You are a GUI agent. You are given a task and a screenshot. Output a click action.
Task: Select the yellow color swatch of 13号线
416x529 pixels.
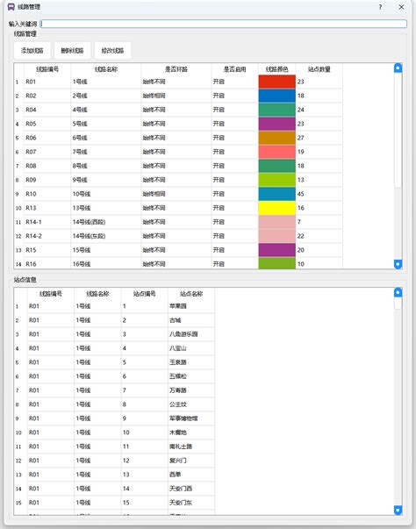(277, 208)
